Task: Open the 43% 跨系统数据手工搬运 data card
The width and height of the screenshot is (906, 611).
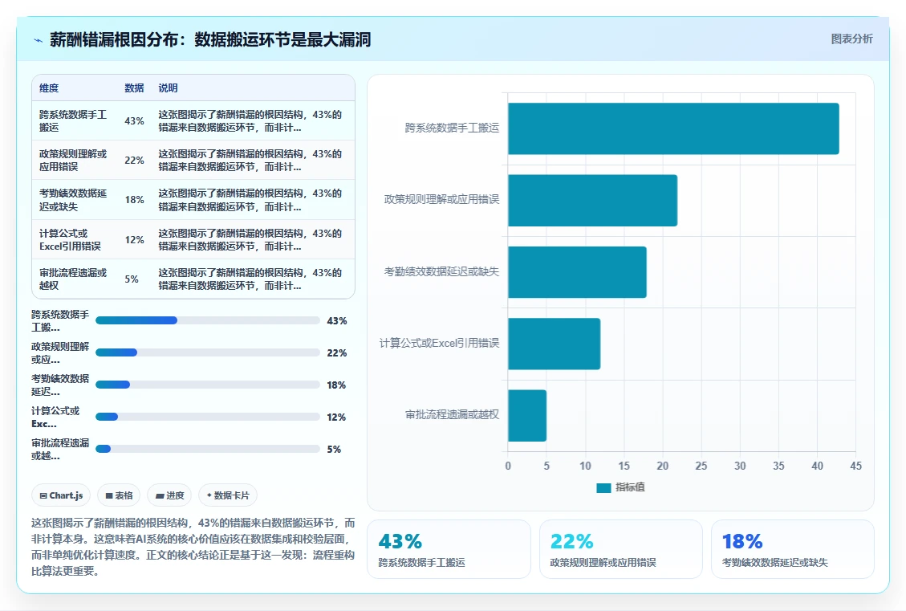Action: coord(449,549)
